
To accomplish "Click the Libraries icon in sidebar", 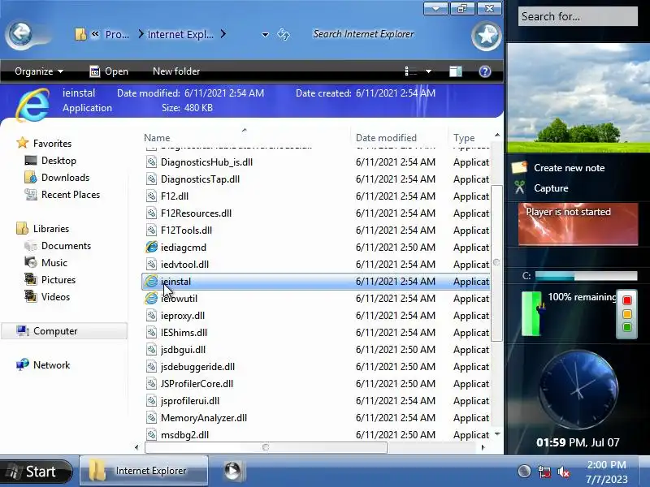I will click(x=23, y=228).
